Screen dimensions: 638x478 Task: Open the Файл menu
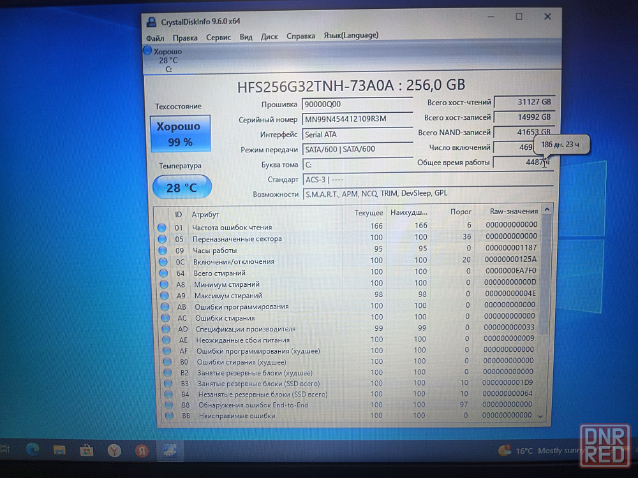click(155, 38)
